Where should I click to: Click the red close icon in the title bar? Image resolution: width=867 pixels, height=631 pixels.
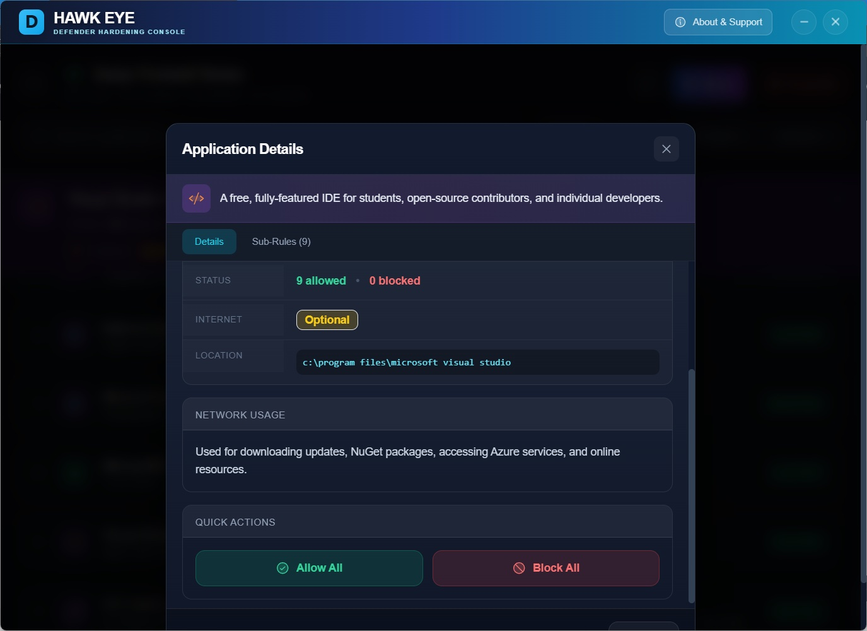point(835,21)
